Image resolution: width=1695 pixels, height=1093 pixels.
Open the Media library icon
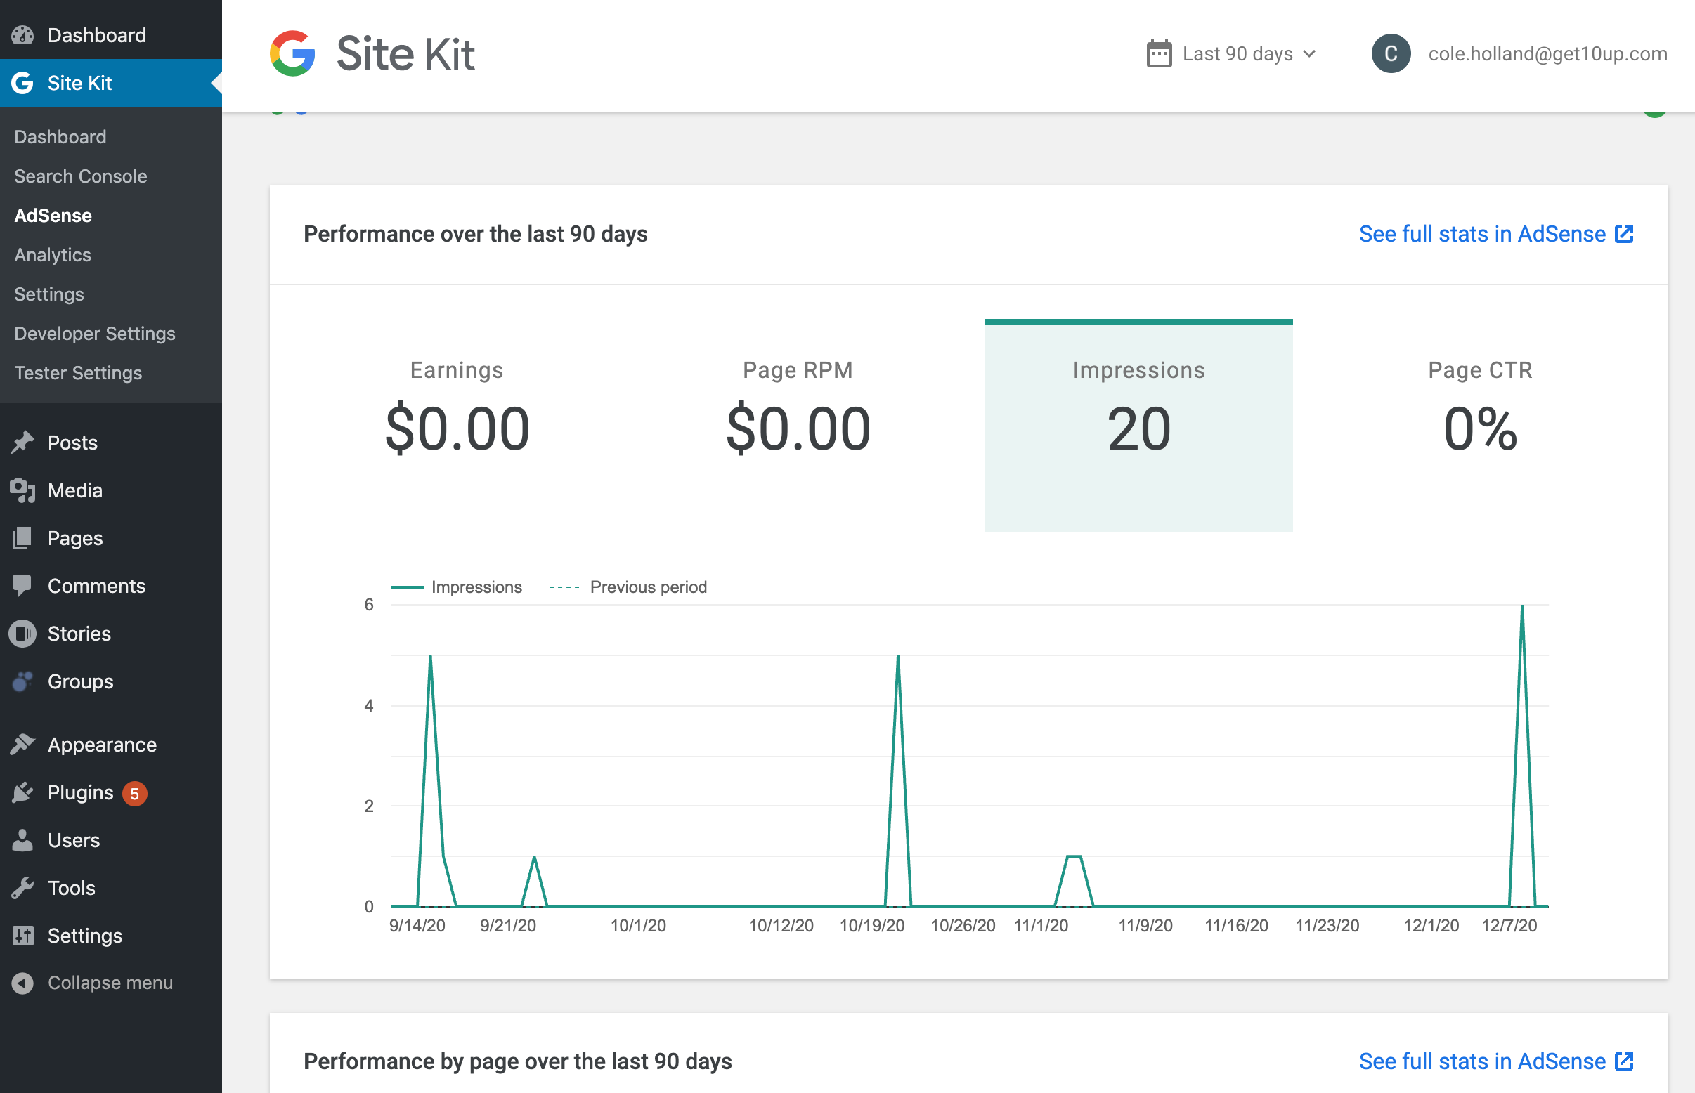[23, 490]
